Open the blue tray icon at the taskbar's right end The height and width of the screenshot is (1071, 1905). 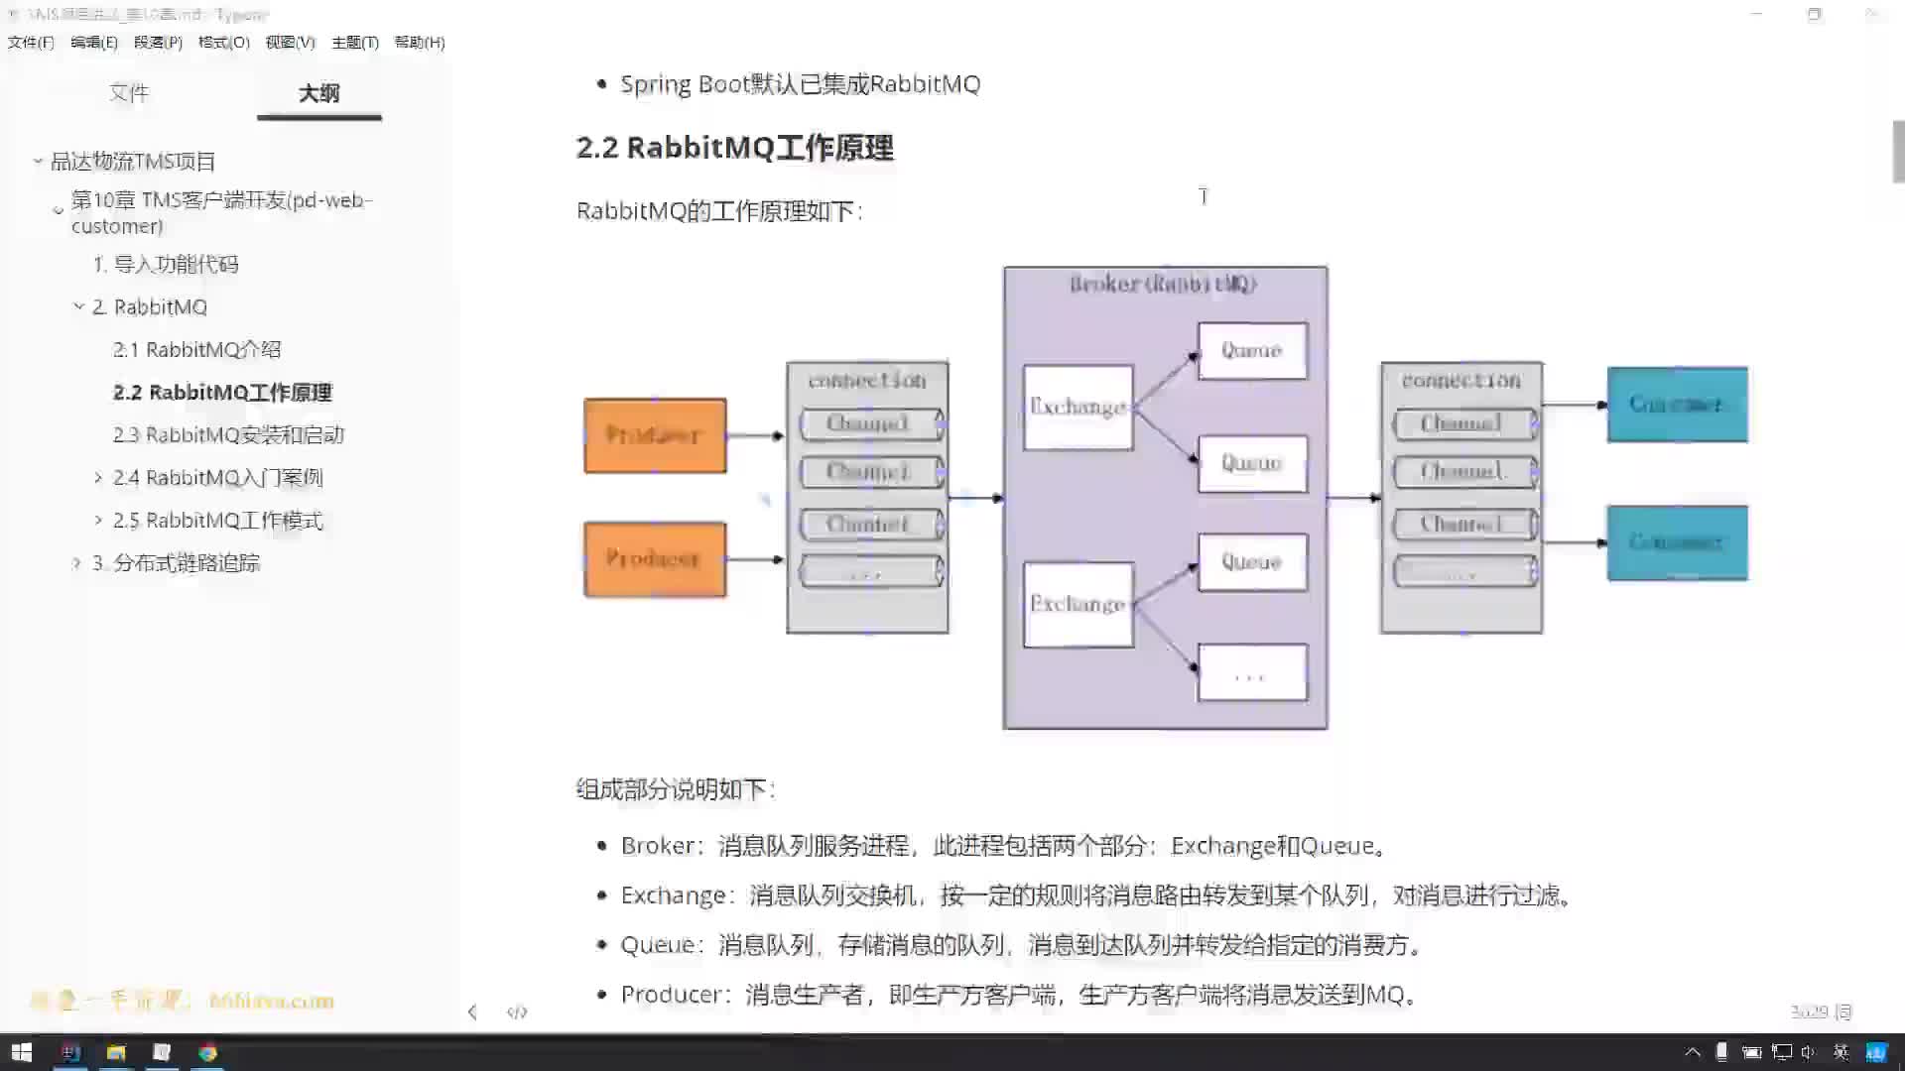tap(1876, 1052)
